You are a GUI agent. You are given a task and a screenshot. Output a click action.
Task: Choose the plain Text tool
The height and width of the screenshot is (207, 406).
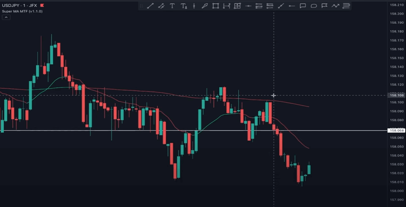click(x=172, y=6)
